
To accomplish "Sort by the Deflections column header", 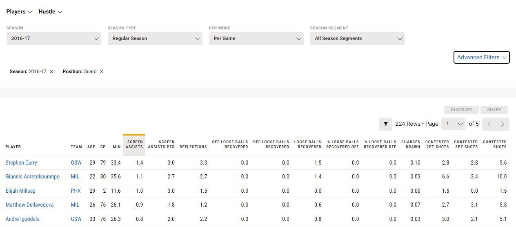I will (x=193, y=147).
